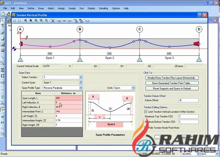This screenshot has height=157, width=220.
Task: Click the Delete Support red X icon
Action: click(81, 21)
